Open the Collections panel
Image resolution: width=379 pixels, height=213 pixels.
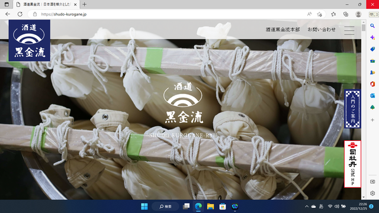(x=346, y=14)
